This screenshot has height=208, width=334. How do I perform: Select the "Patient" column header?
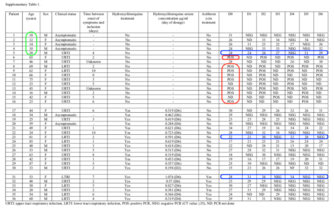(14, 14)
